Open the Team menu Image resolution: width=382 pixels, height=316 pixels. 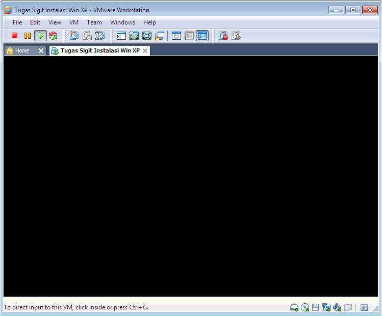point(94,22)
